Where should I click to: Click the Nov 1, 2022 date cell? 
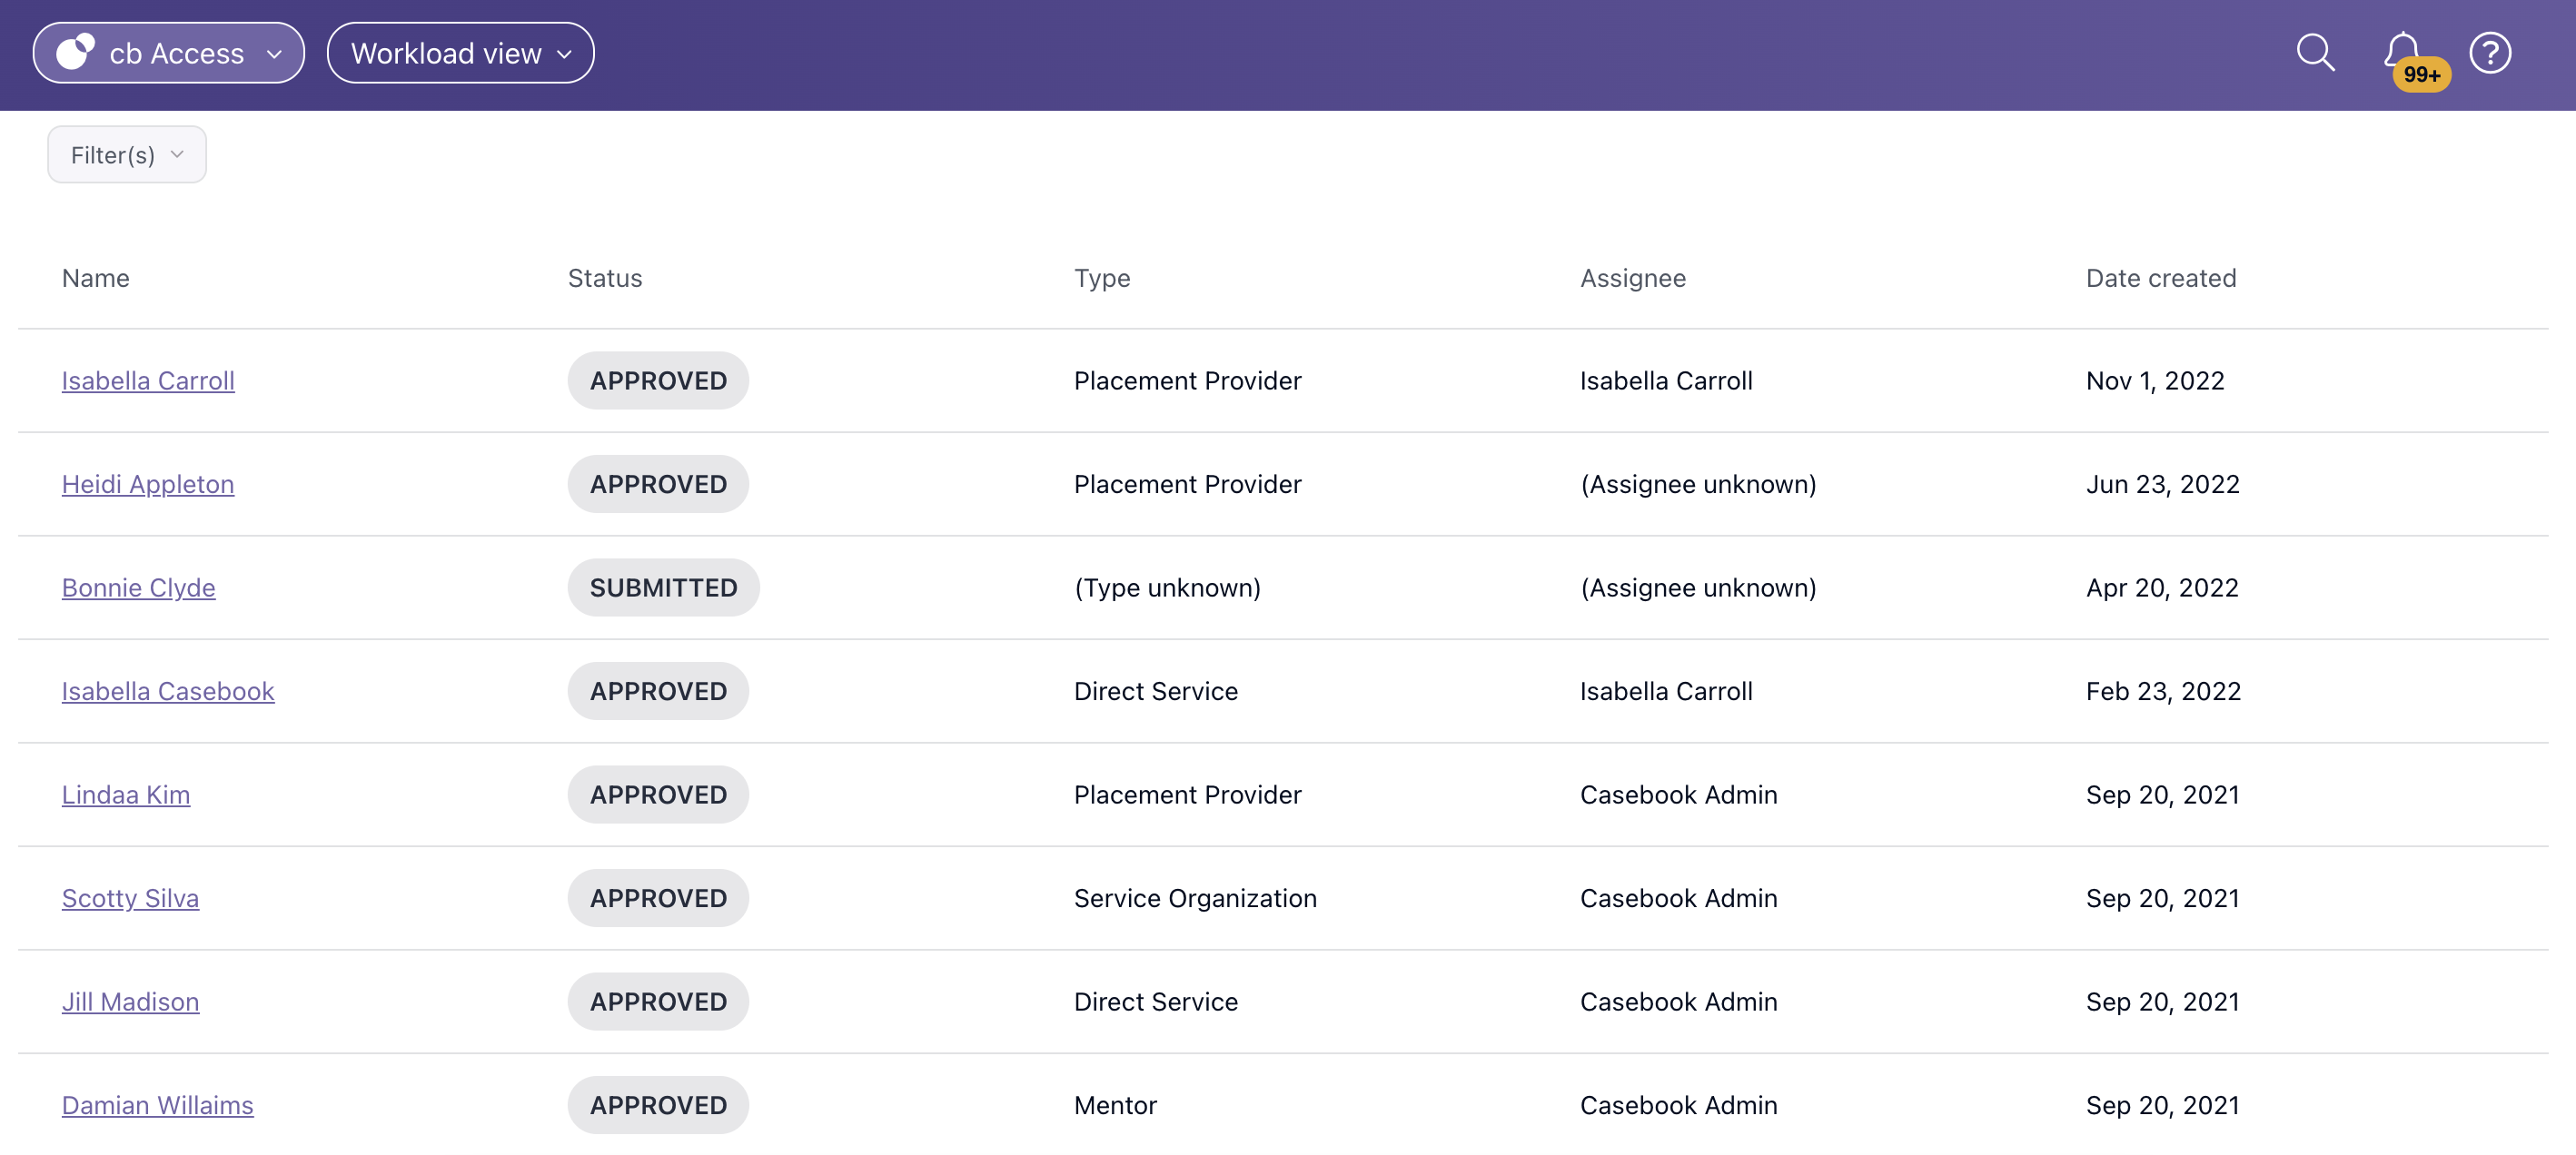coord(2155,381)
